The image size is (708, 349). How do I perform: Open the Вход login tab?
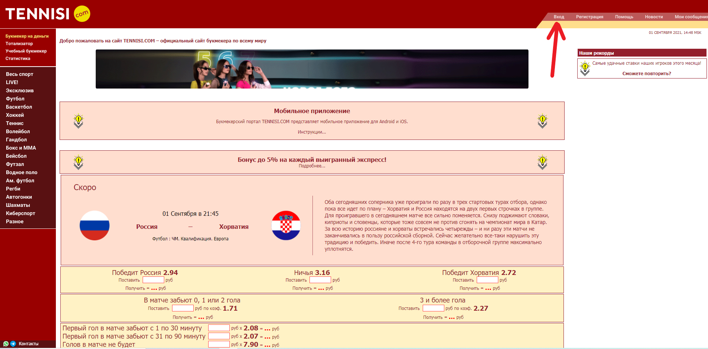pos(559,17)
